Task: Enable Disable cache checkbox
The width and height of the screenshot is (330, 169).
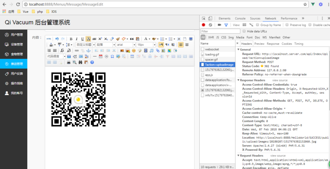Action: pyautogui.click(x=310, y=25)
